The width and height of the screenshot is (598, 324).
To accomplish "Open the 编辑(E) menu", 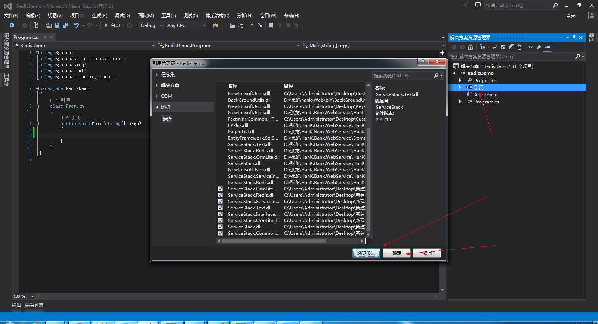I will coord(33,16).
